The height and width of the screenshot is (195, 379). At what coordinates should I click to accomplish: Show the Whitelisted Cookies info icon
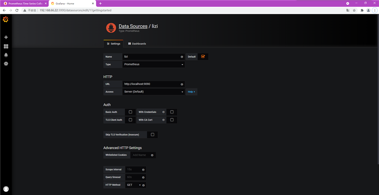tap(152, 155)
